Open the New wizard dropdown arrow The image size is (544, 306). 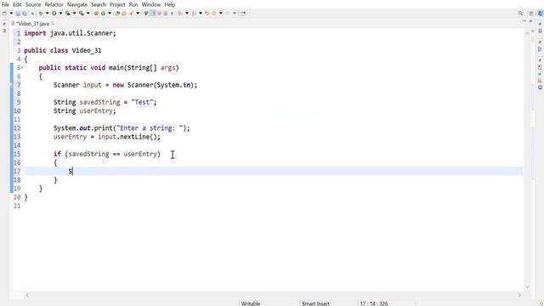tap(11, 14)
